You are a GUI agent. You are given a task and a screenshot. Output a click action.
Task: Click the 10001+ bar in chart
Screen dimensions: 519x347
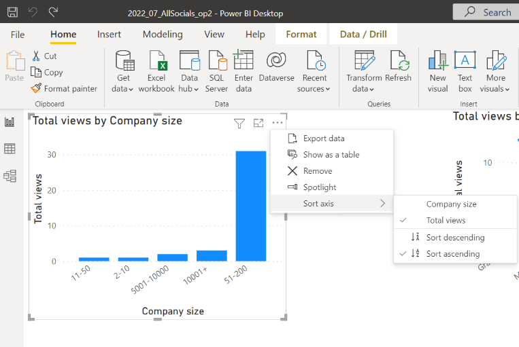212,256
